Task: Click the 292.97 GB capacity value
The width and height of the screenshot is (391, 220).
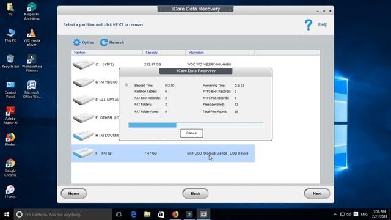Action: 152,64
